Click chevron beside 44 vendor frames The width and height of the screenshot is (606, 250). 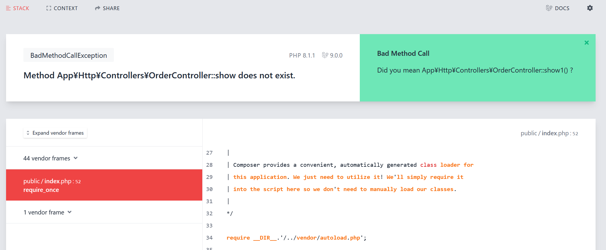coord(76,158)
